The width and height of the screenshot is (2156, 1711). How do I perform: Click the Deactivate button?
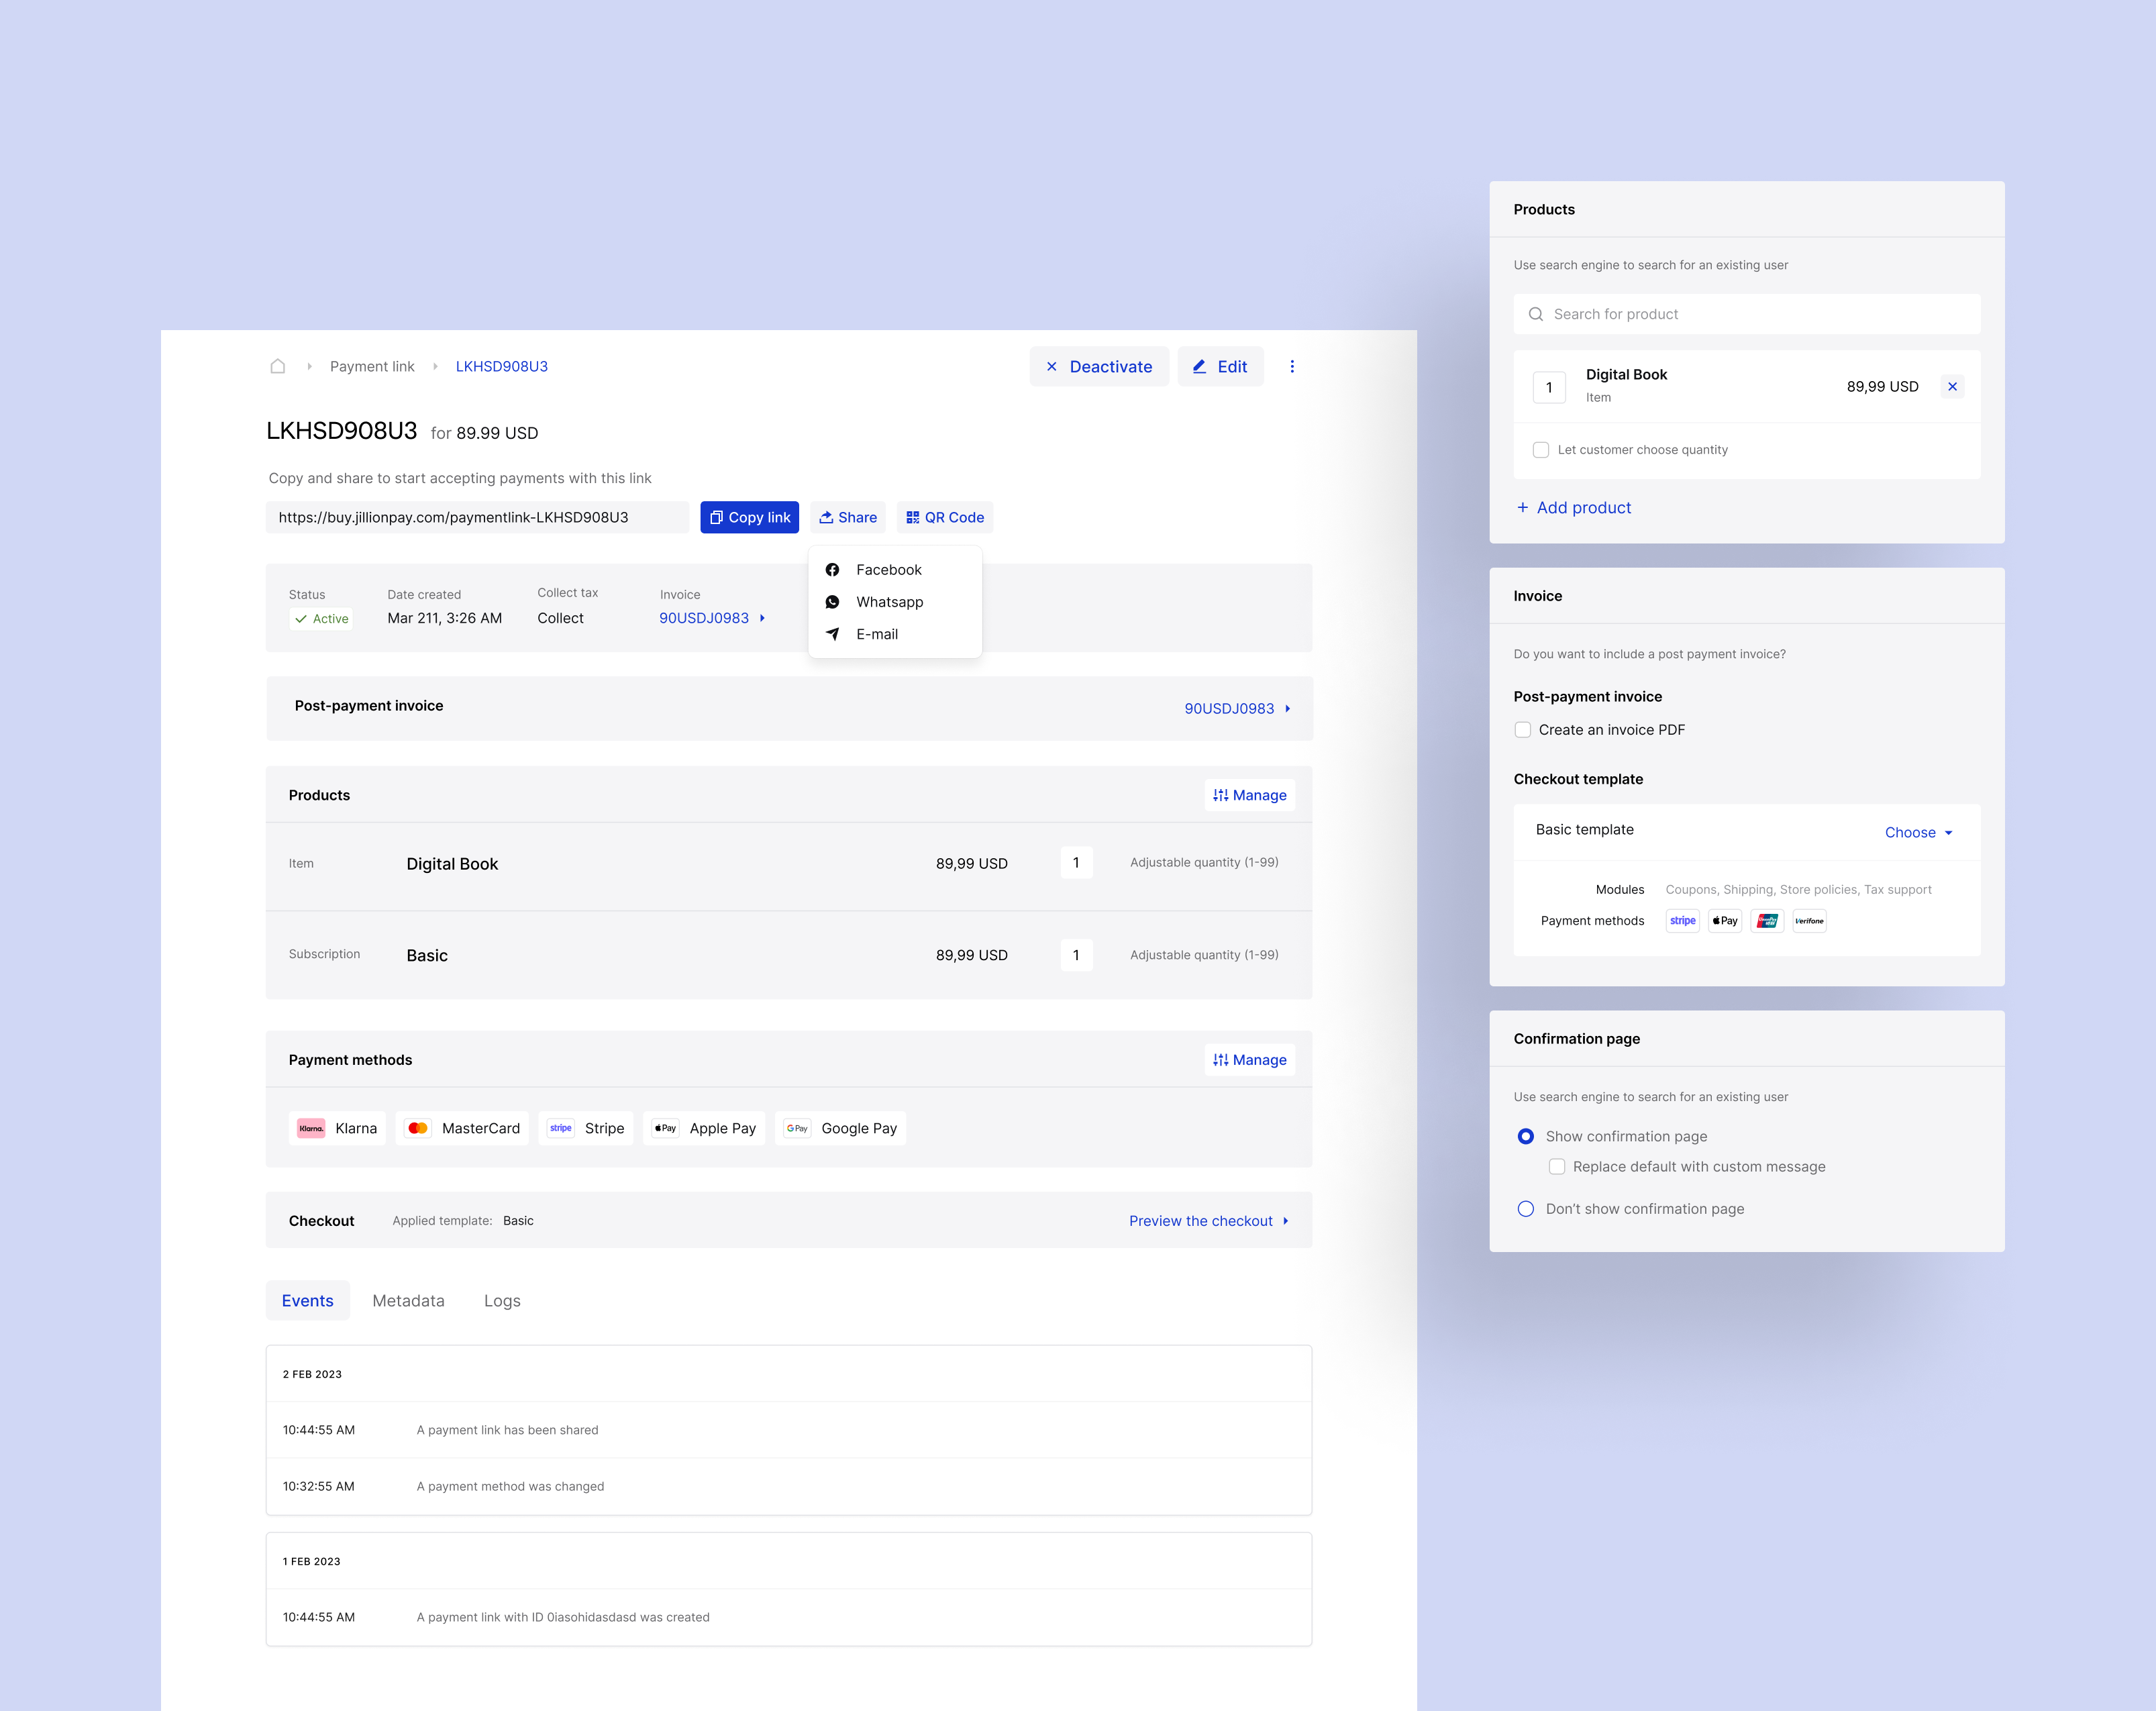1098,366
